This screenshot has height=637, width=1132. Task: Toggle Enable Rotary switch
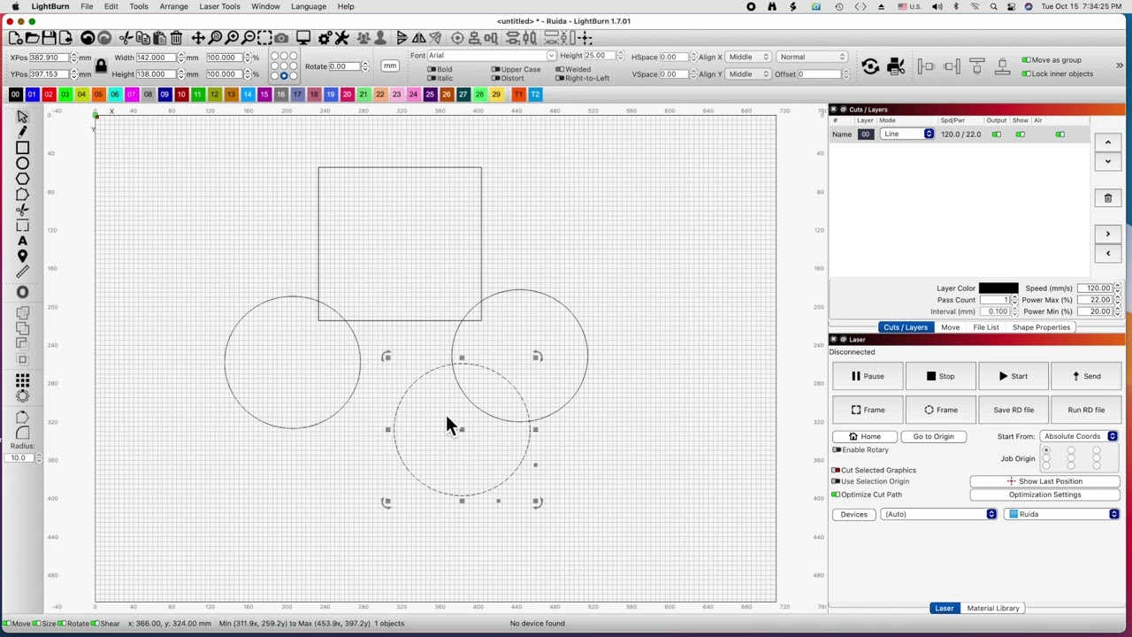click(x=837, y=450)
